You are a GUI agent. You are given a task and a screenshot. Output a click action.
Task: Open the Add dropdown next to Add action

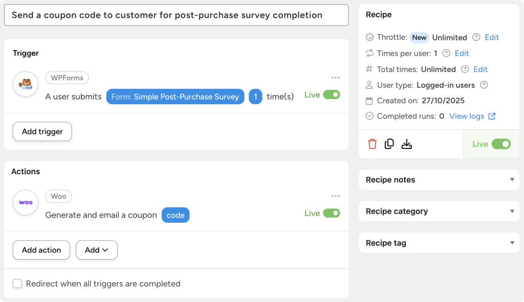tap(96, 250)
